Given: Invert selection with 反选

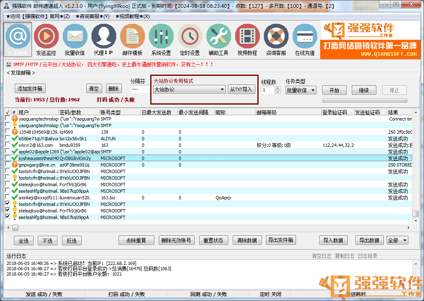Looking at the screenshot, I should pyautogui.click(x=72, y=240).
